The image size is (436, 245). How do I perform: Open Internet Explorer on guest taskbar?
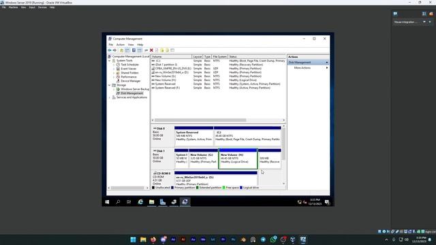pos(140,202)
